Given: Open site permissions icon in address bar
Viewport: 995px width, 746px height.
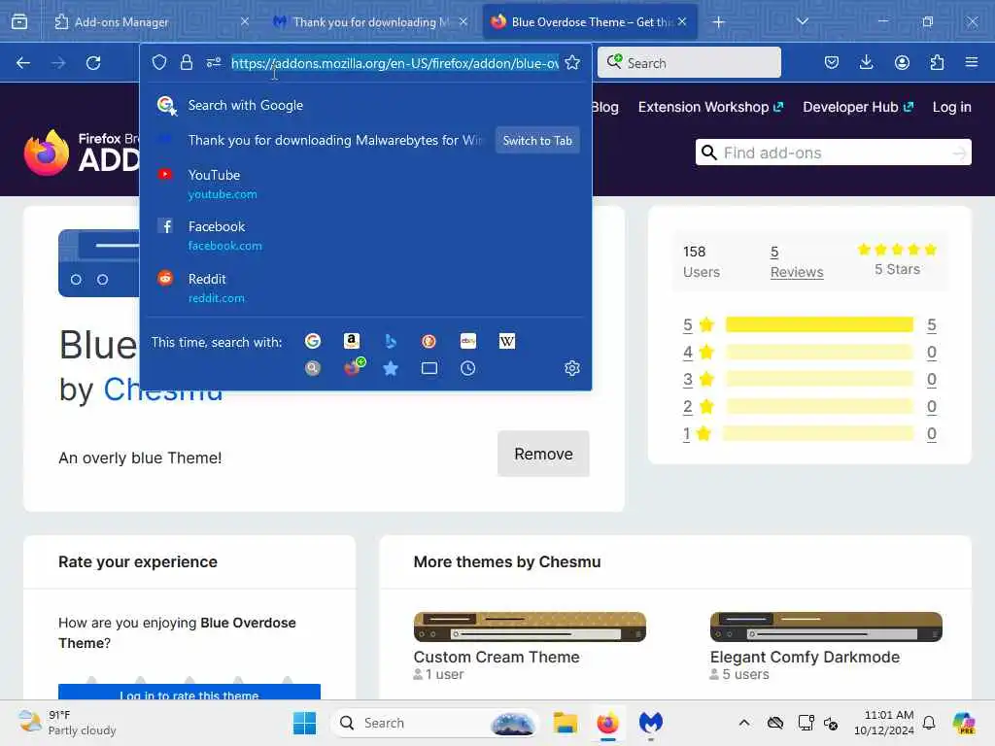Looking at the screenshot, I should point(213,62).
